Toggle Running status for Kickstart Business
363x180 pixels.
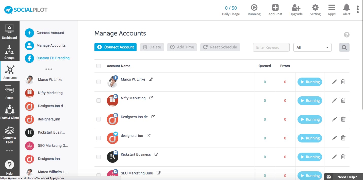tap(310, 157)
